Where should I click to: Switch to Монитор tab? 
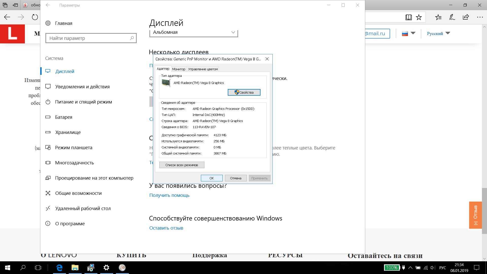point(179,69)
